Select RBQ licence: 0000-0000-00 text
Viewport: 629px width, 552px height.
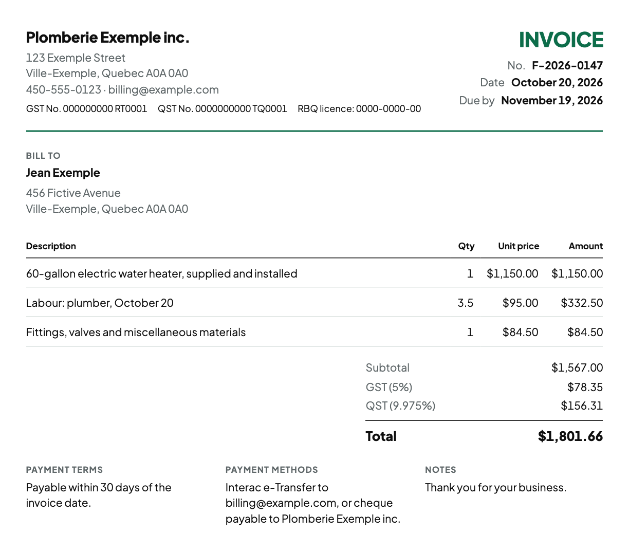(359, 109)
